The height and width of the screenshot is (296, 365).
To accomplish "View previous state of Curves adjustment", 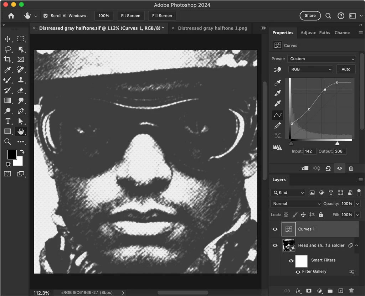I will [317, 168].
